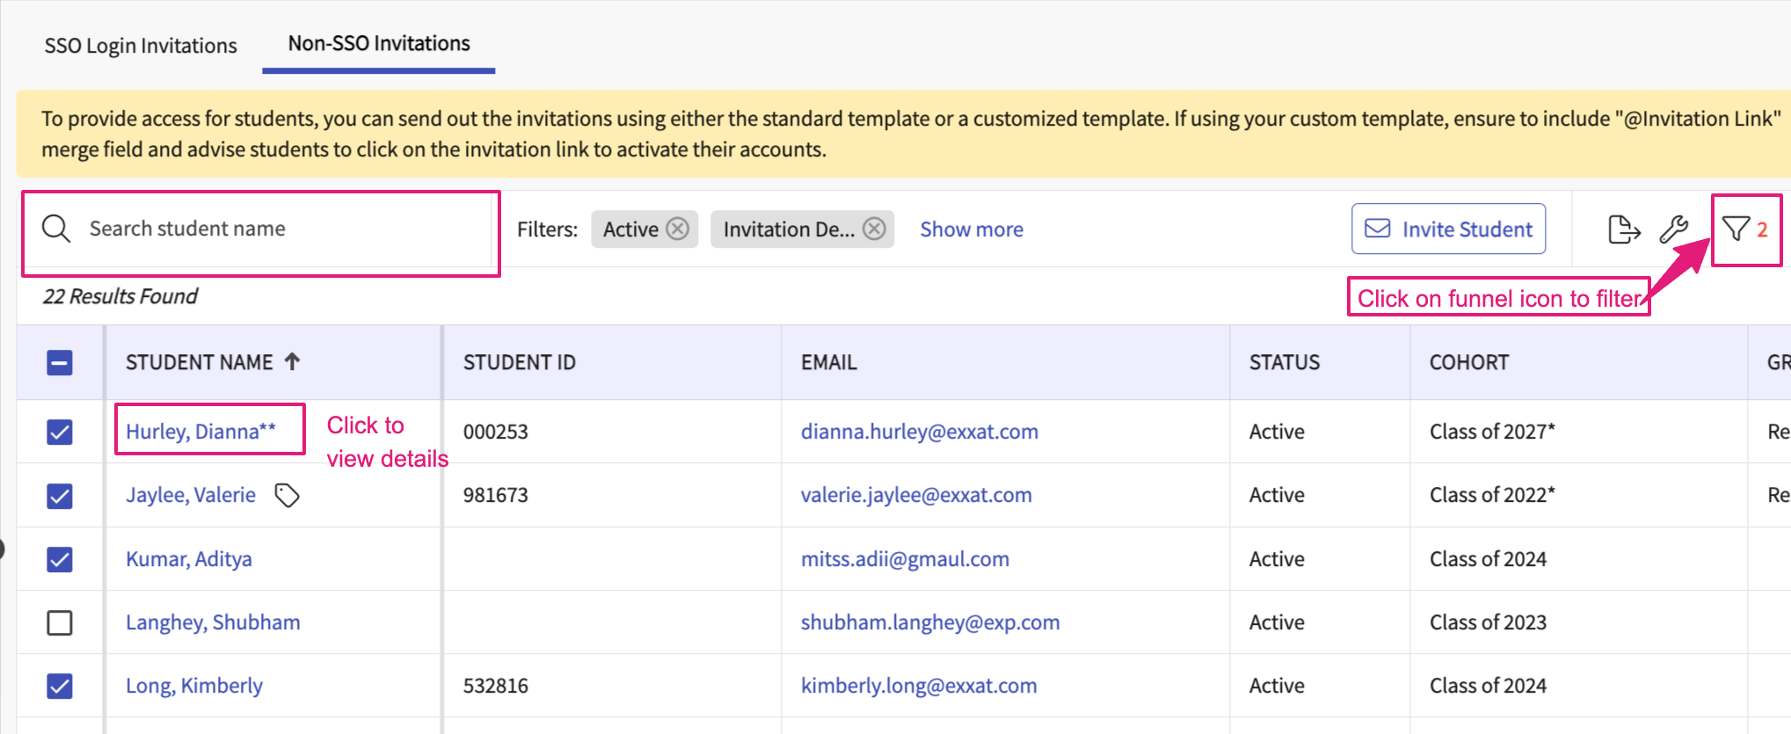Viewport: 1791px width, 734px height.
Task: Uncheck the Hurley, Dianna row checkbox
Action: tap(60, 432)
